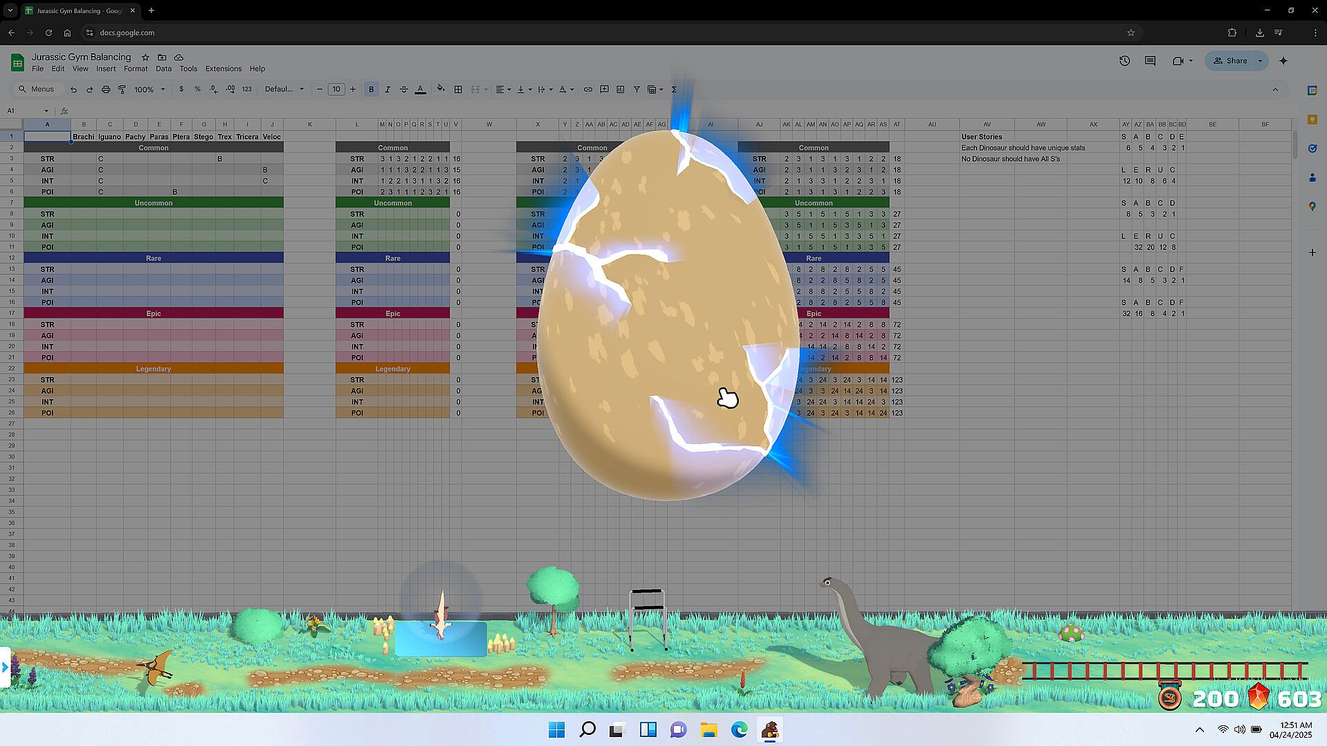Open the Format menu
1327x746 pixels.
pos(135,69)
